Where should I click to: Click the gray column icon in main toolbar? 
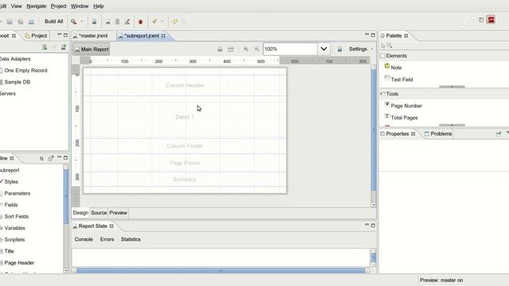[x=117, y=21]
